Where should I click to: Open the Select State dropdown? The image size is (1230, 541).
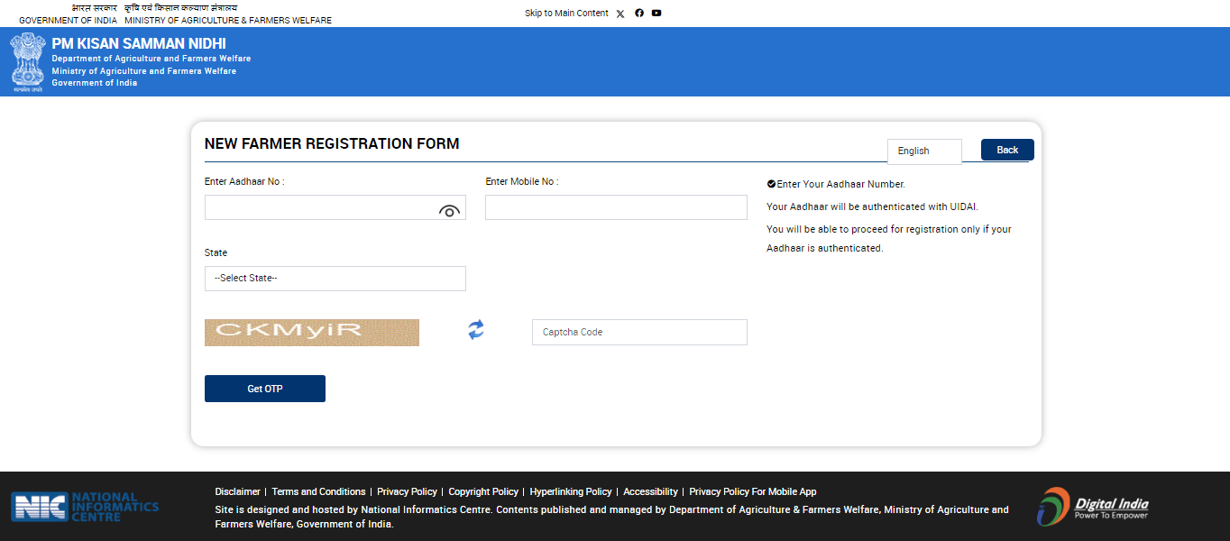coord(335,278)
